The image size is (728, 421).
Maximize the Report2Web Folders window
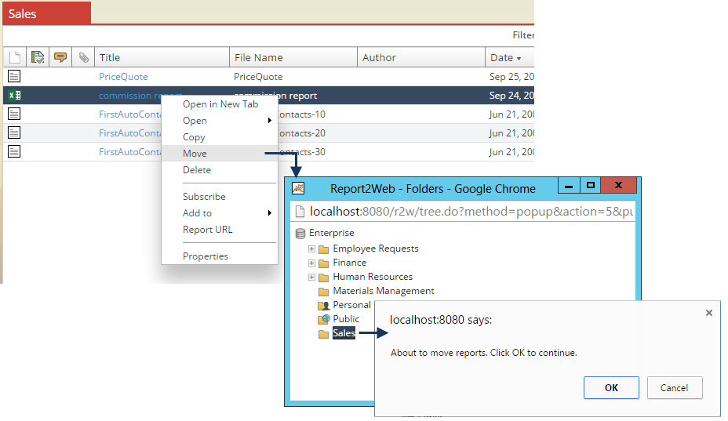tap(590, 186)
